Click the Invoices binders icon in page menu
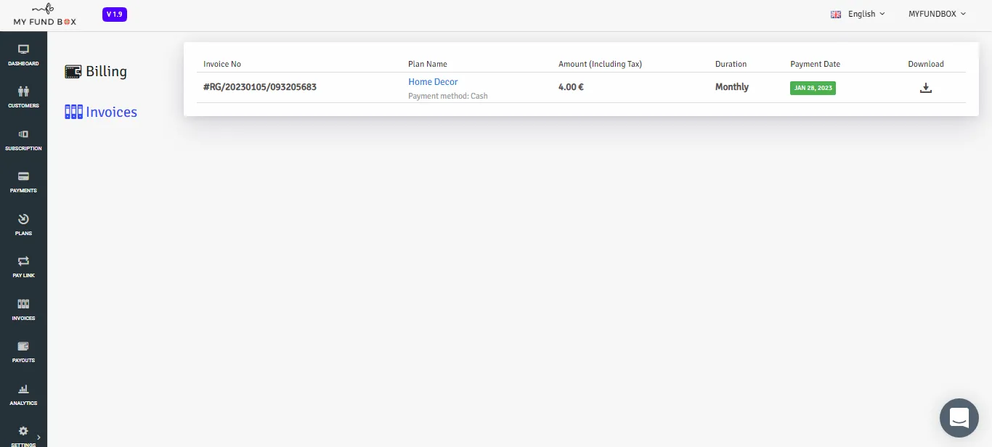This screenshot has width=992, height=447. pos(73,112)
